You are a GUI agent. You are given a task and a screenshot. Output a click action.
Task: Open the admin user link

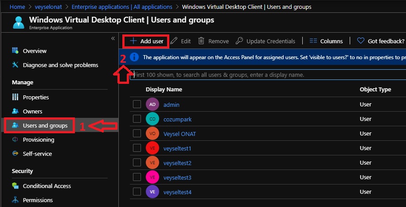(172, 105)
